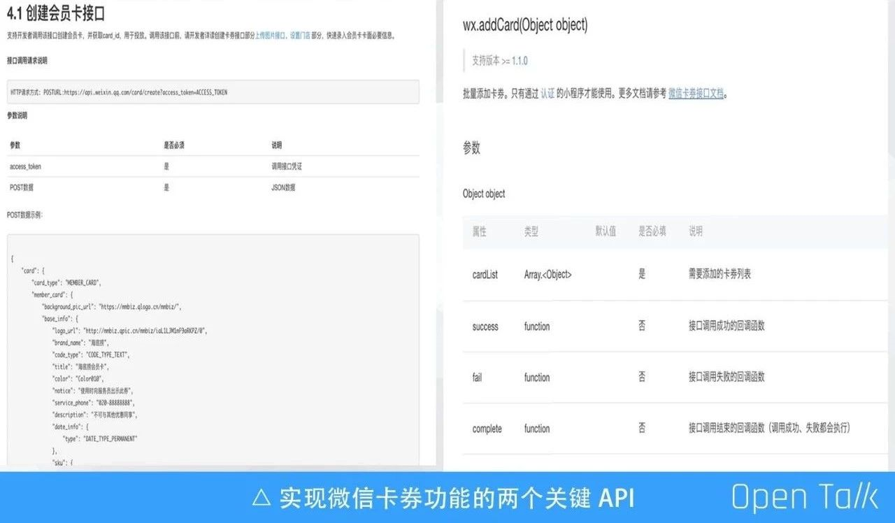Click the 是否必填 column header
Viewport: 895px width, 523px height.
click(x=652, y=231)
